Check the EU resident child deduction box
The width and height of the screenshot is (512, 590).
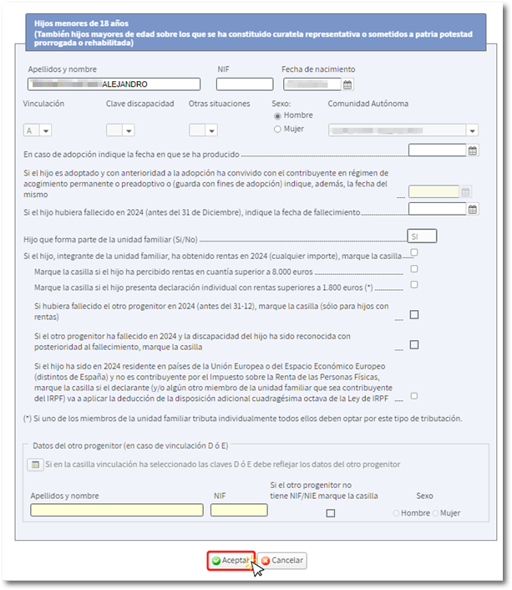point(414,395)
